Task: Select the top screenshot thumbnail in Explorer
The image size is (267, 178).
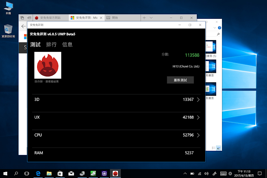Action: pos(211,47)
